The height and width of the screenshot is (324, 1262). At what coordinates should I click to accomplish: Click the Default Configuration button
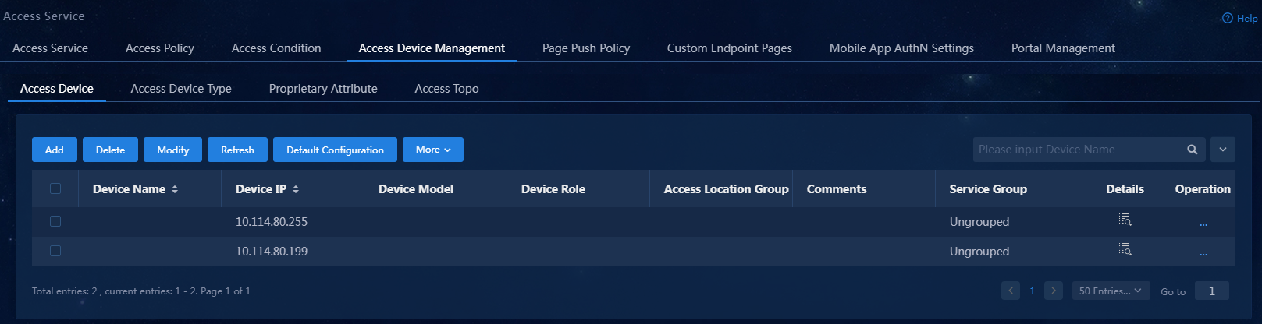click(335, 150)
